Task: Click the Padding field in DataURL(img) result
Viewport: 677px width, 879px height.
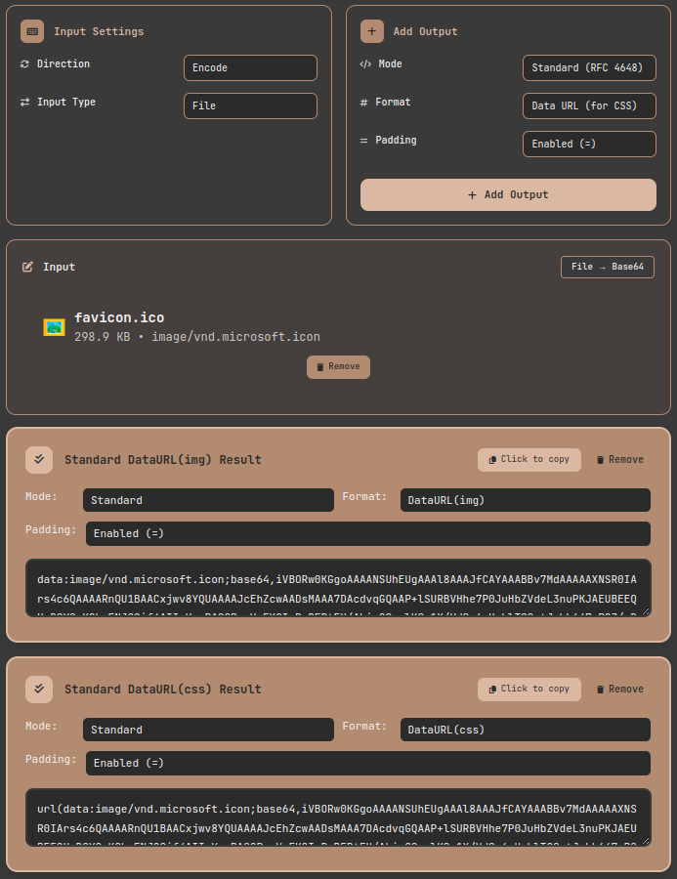Action: pos(368,533)
